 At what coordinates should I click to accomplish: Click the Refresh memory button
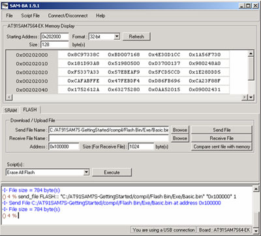pos(136,37)
